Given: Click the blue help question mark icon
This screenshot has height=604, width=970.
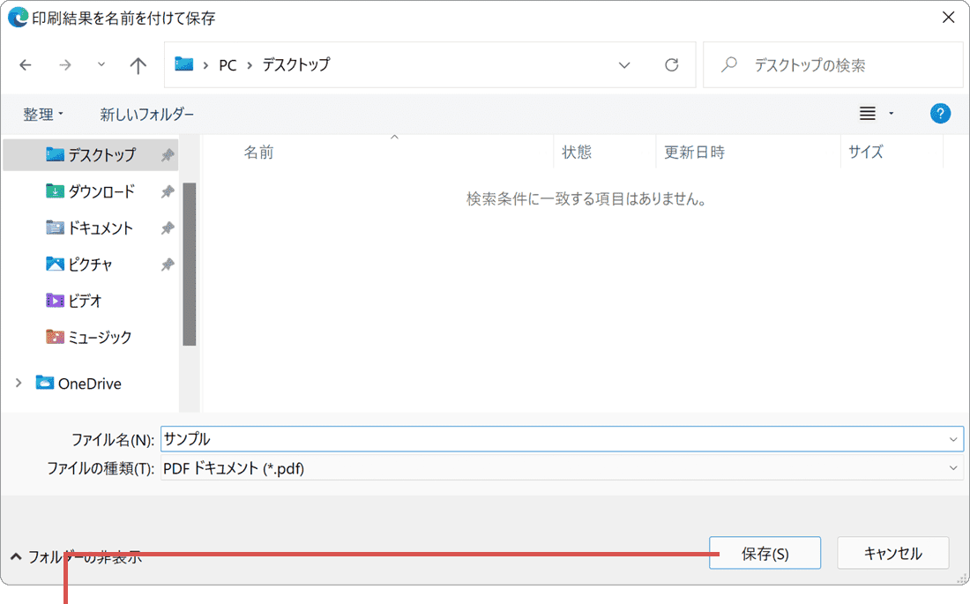Looking at the screenshot, I should click(940, 113).
